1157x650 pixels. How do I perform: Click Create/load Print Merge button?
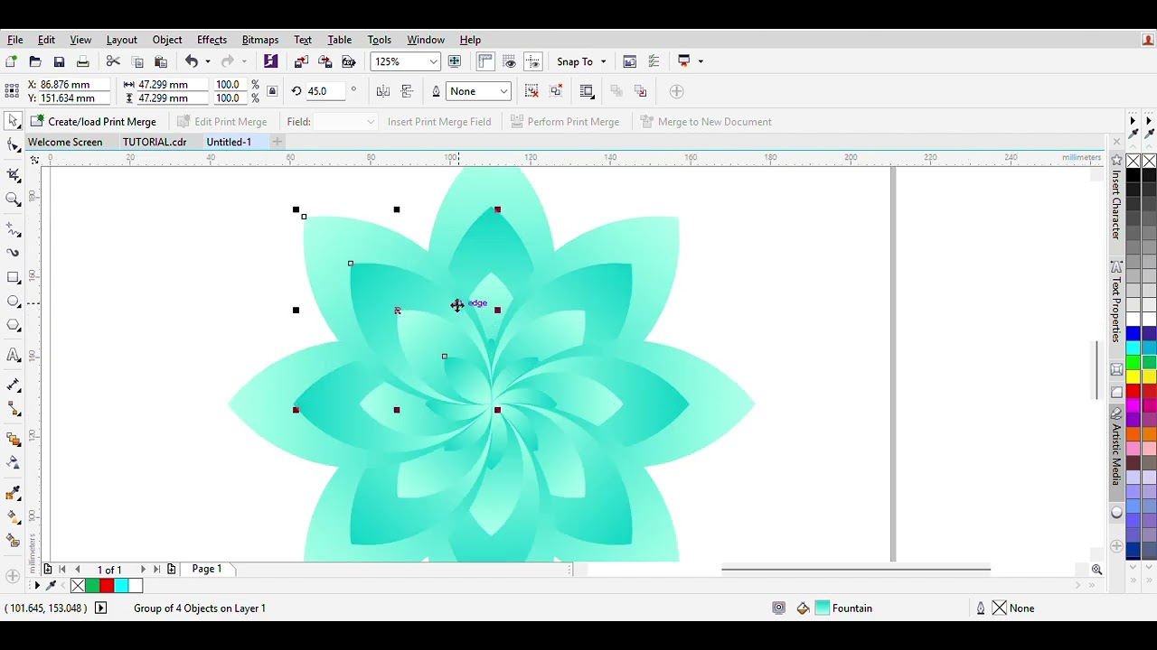tap(93, 121)
